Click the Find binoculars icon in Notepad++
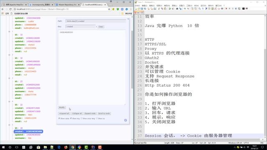The height and width of the screenshot is (150, 267). click(177, 9)
